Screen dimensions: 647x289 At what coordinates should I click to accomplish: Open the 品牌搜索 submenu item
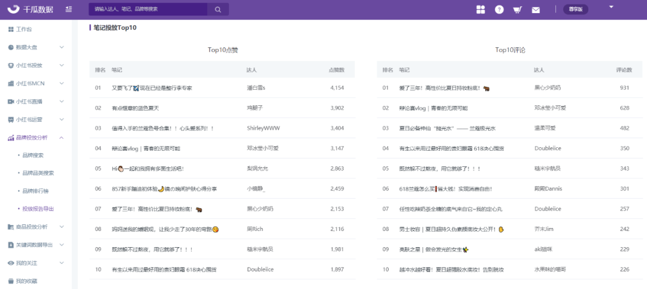32,156
